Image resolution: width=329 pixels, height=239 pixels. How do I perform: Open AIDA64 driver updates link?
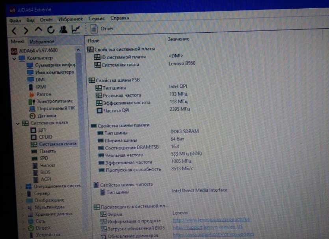(214, 235)
